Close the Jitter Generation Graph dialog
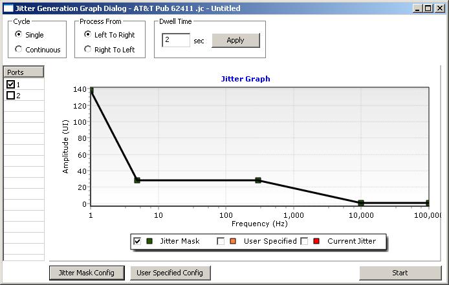The image size is (449, 285). coord(439,8)
